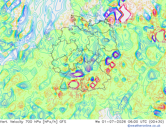Click the purple 30 label near top
Screen dimensions: 166x128
(x=110, y=8)
